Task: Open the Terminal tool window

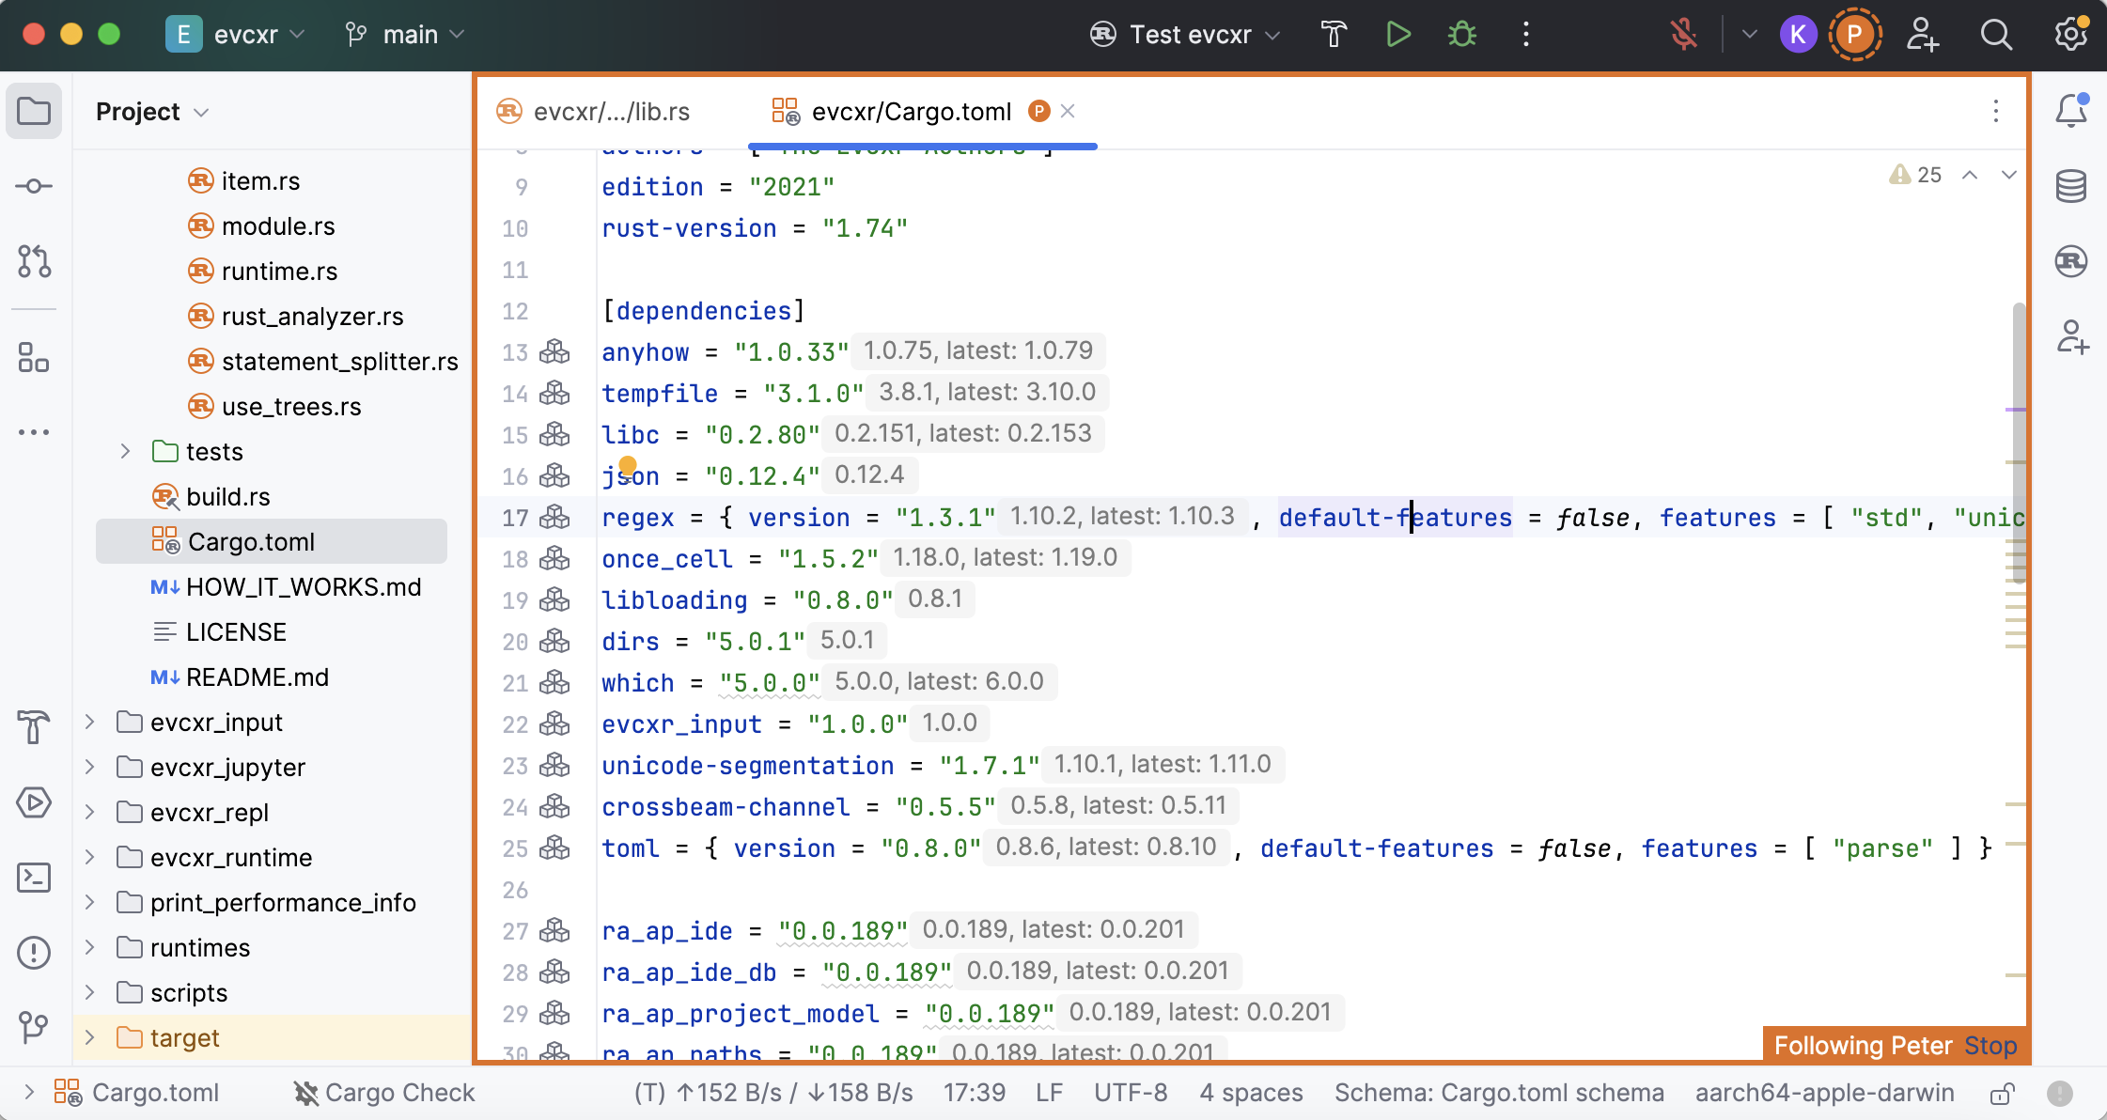Action: (x=34, y=878)
